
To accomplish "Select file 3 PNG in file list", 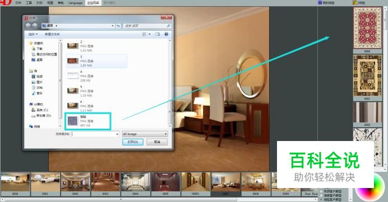I will 96,61.
